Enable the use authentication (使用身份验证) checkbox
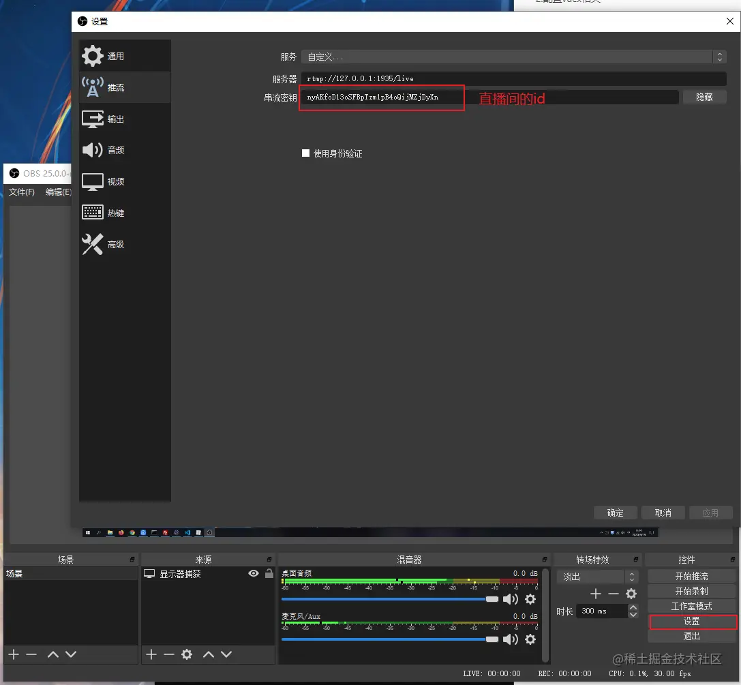741x685 pixels. pos(306,153)
